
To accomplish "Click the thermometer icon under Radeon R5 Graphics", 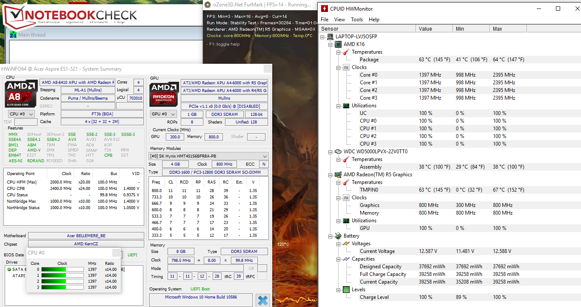I will [346, 182].
